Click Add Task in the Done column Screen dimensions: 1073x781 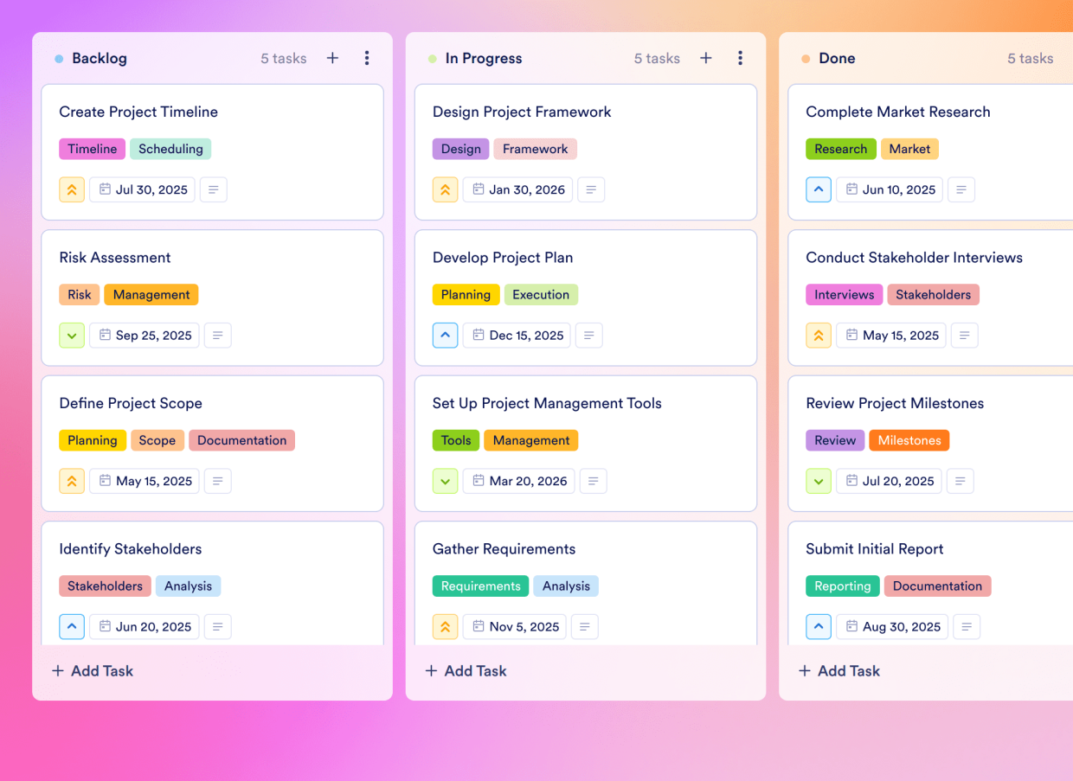(x=838, y=670)
